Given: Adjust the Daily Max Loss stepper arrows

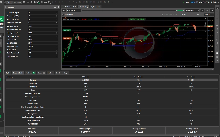Looking at the screenshot, I should tap(57, 56).
